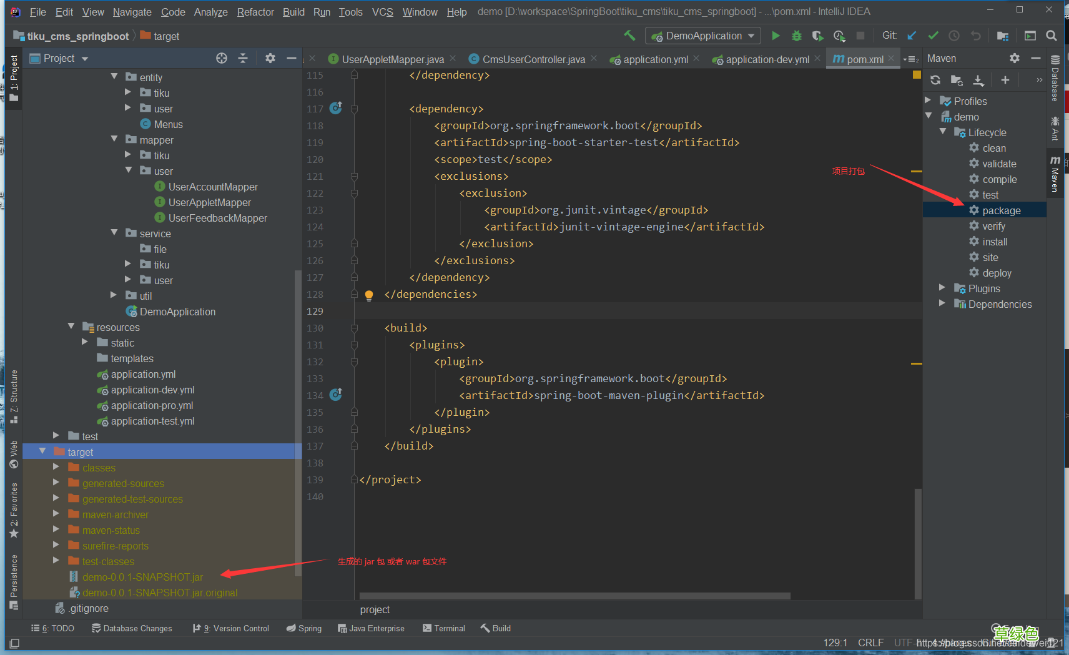Open the VCS menu
The width and height of the screenshot is (1069, 655).
[383, 12]
